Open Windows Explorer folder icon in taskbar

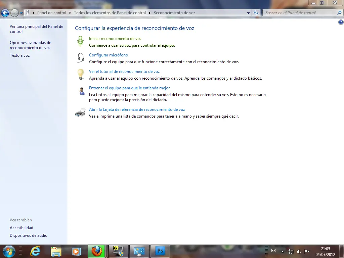(56, 251)
